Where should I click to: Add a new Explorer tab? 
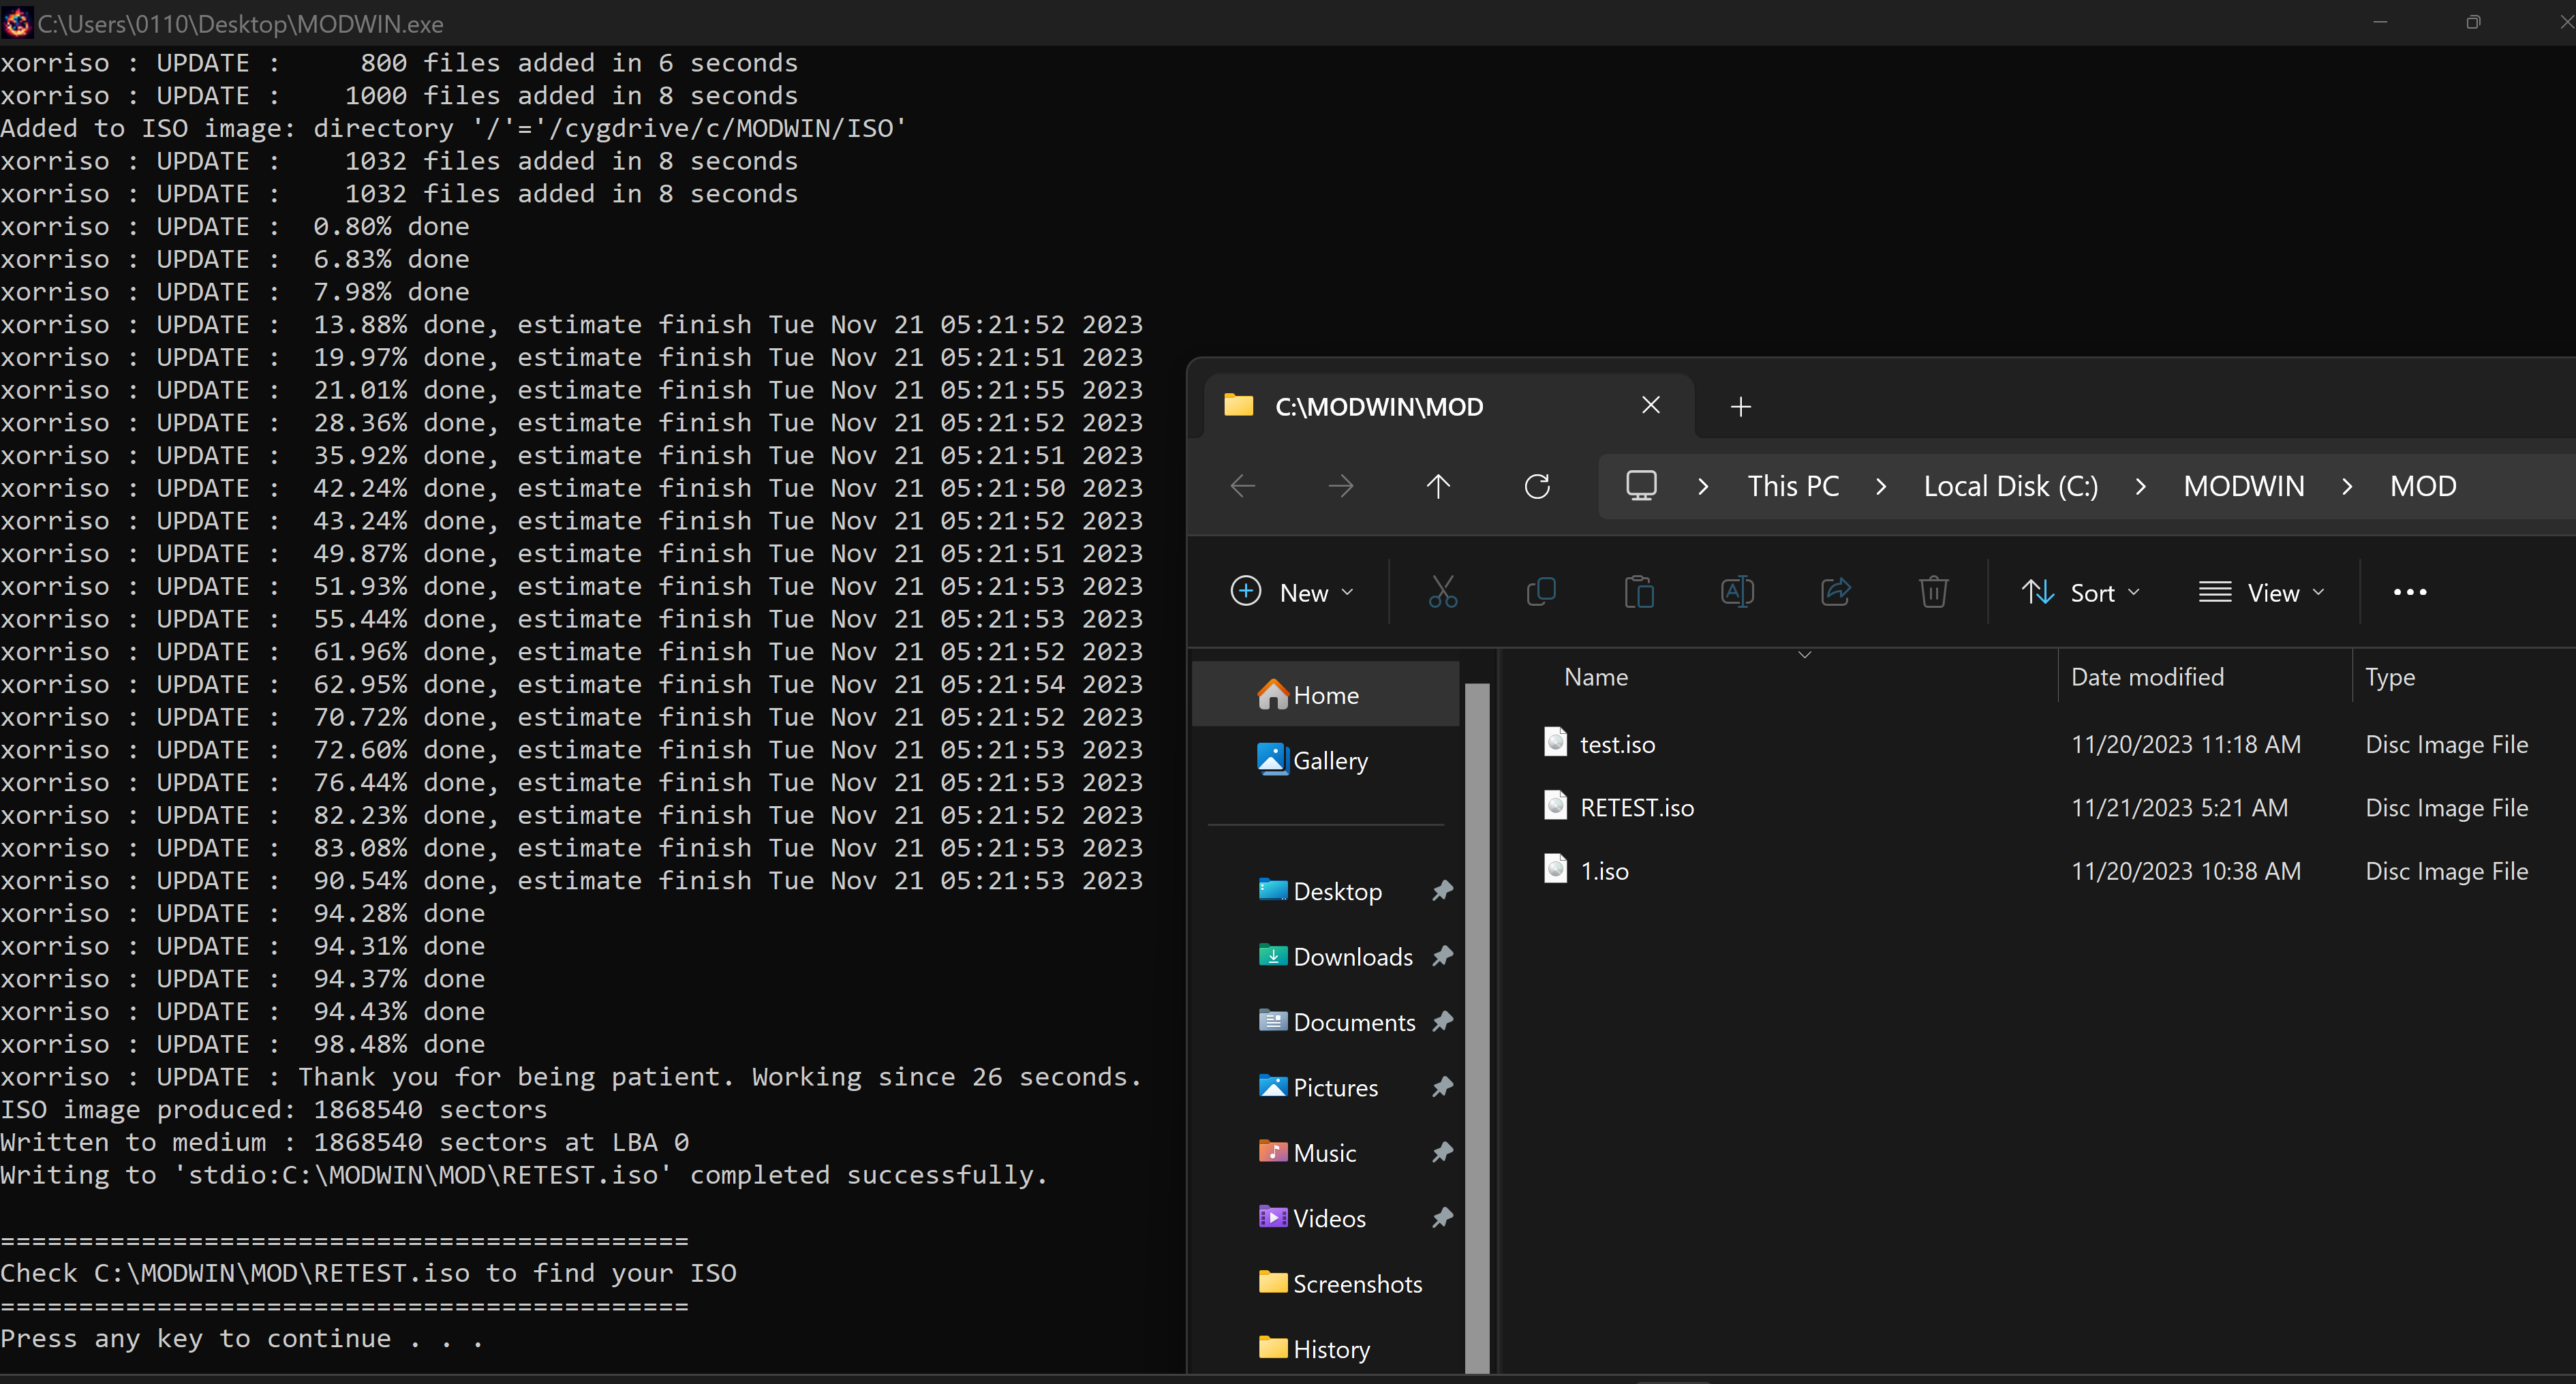[1741, 406]
